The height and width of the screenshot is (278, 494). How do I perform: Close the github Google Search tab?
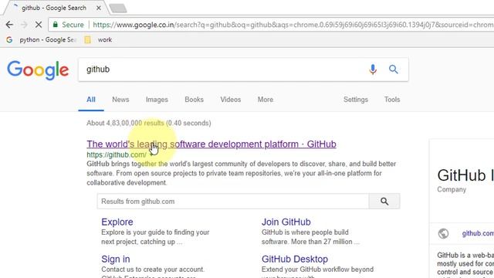[99, 8]
